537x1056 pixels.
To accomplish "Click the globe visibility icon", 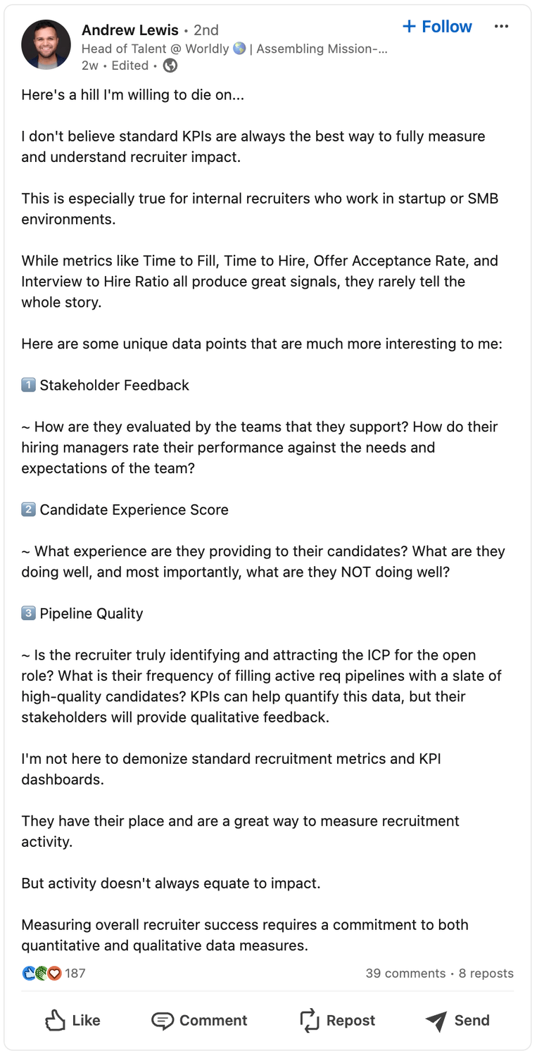I will pyautogui.click(x=170, y=65).
